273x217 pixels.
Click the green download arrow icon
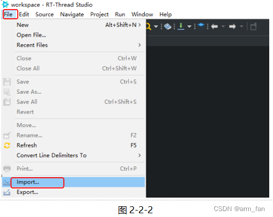(181, 26)
